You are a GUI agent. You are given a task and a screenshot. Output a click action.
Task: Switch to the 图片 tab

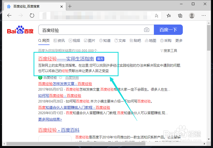90,41
